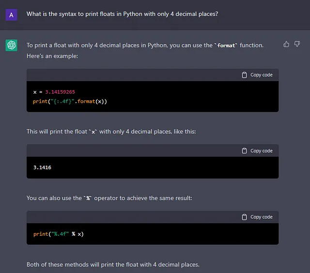Image resolution: width=310 pixels, height=273 pixels.
Task: Click the sentence 'Both of these methods will print'
Action: [x=112, y=264]
